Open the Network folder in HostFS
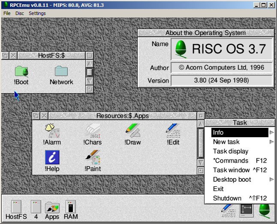The width and height of the screenshot is (277, 224). click(x=61, y=75)
